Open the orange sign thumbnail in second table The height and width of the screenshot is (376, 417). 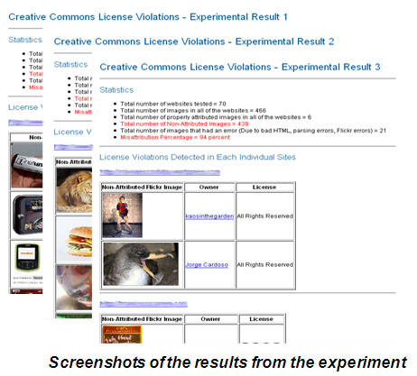122,335
